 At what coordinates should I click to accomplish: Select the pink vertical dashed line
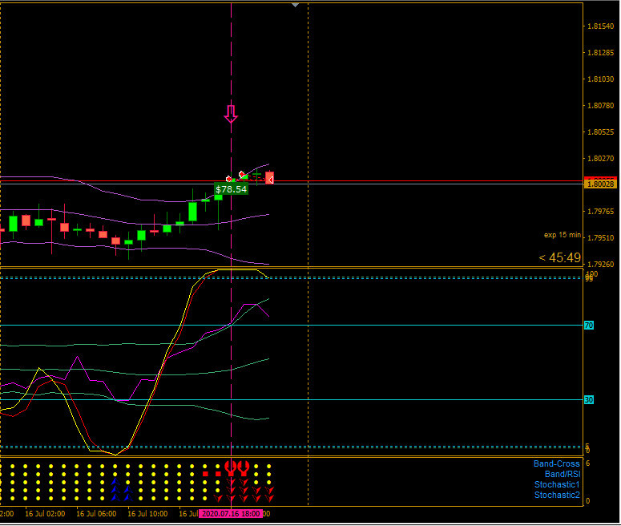(232, 253)
